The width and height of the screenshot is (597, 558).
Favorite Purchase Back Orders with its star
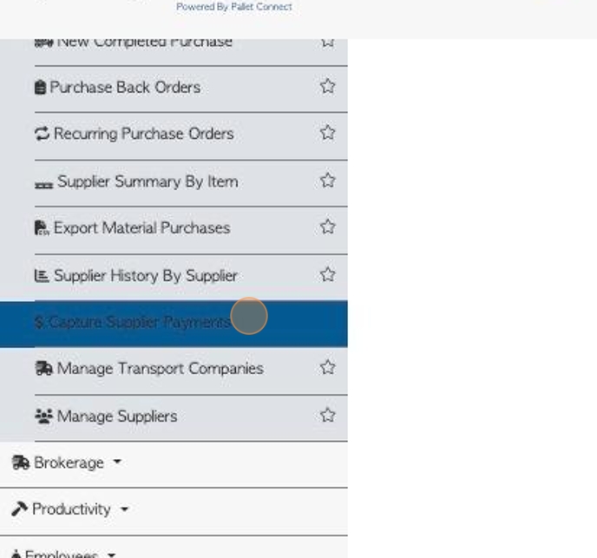(x=327, y=86)
